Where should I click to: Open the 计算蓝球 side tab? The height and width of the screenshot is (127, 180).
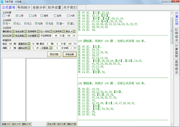click(176, 51)
